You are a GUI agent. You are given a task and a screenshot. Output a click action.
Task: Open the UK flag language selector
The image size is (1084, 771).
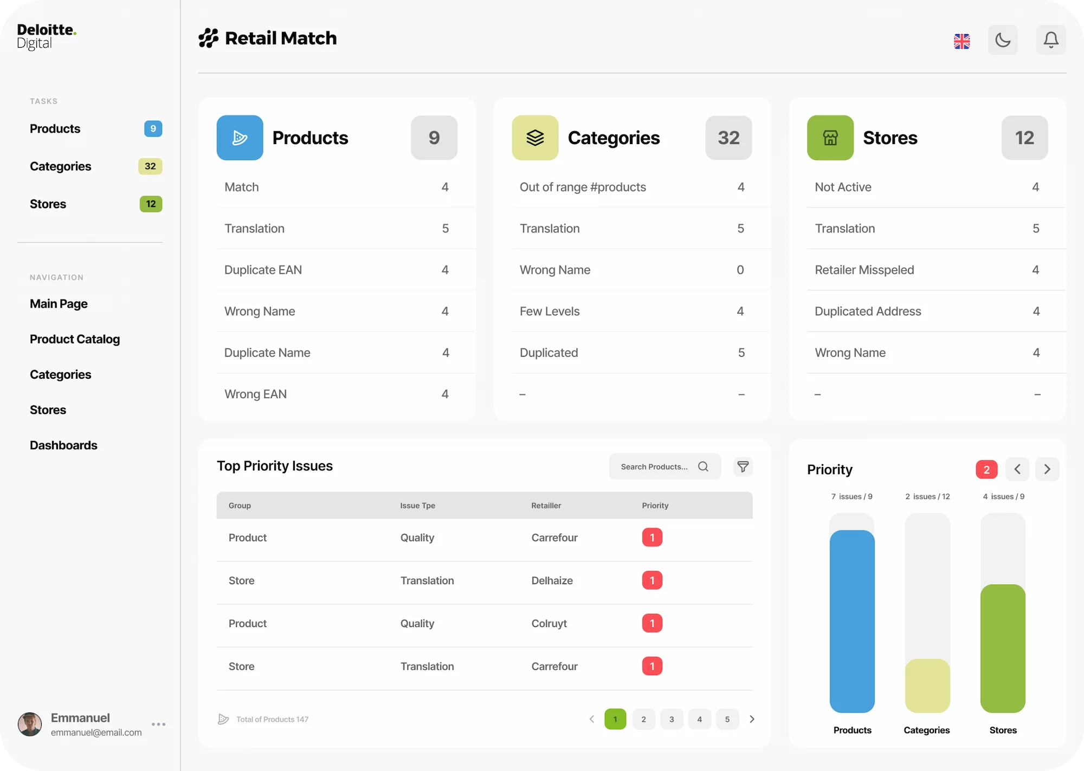pyautogui.click(x=962, y=41)
